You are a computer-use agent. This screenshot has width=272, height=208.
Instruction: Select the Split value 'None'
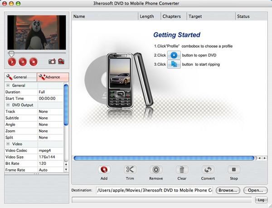(x=50, y=138)
